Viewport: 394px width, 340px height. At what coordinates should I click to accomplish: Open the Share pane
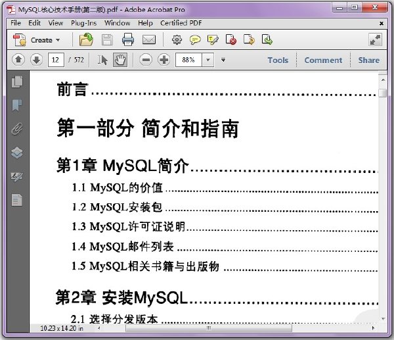369,61
